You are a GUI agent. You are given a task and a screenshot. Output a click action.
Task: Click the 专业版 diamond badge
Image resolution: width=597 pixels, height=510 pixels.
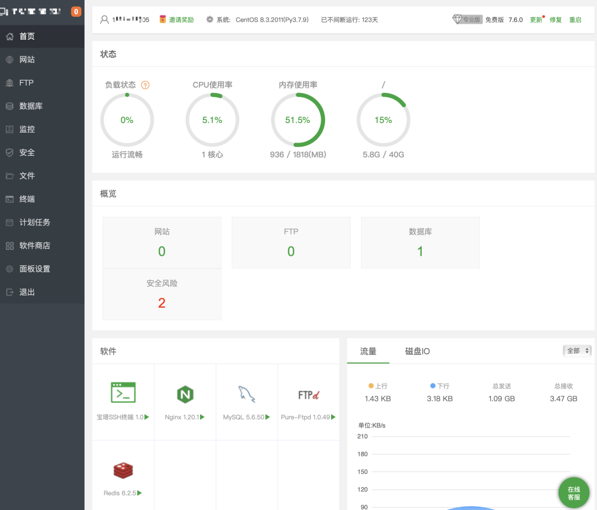(x=467, y=19)
